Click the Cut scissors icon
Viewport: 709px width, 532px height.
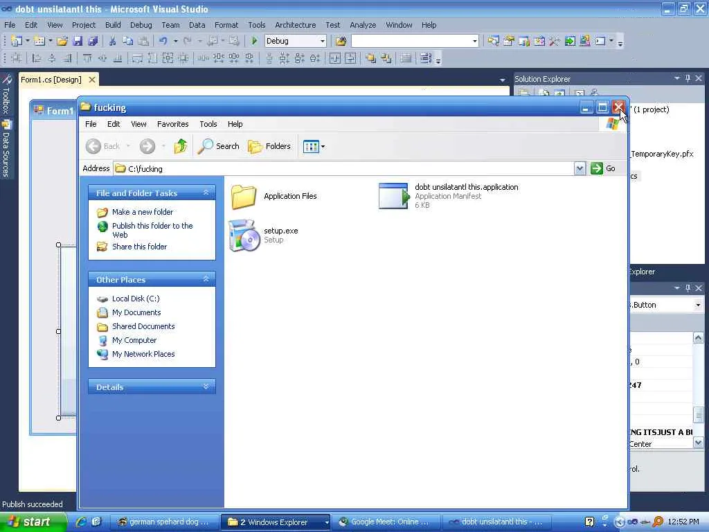(x=113, y=41)
